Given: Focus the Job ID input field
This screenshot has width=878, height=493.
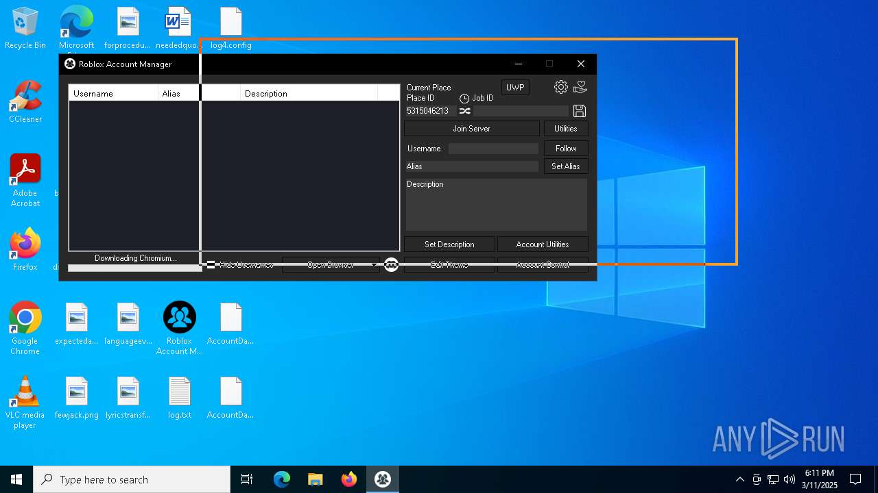Looking at the screenshot, I should pyautogui.click(x=521, y=111).
